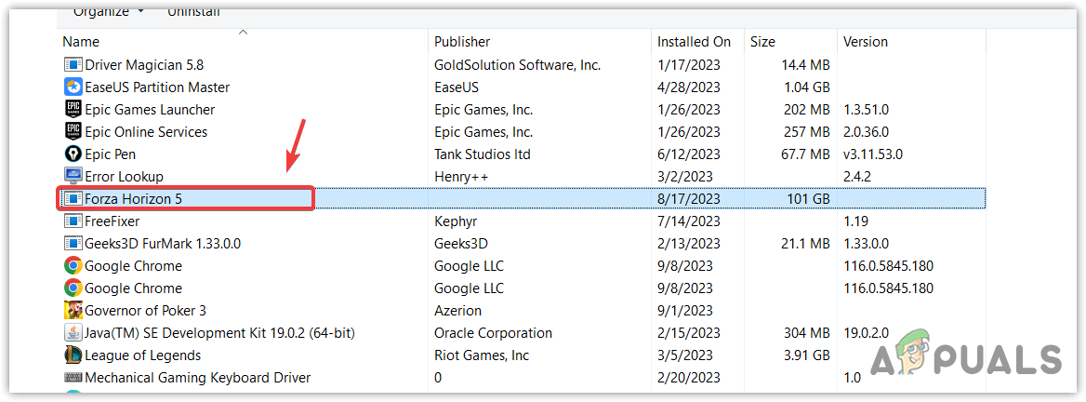The height and width of the screenshot is (402, 1086).
Task: Click the League of Legends icon
Action: tap(73, 355)
